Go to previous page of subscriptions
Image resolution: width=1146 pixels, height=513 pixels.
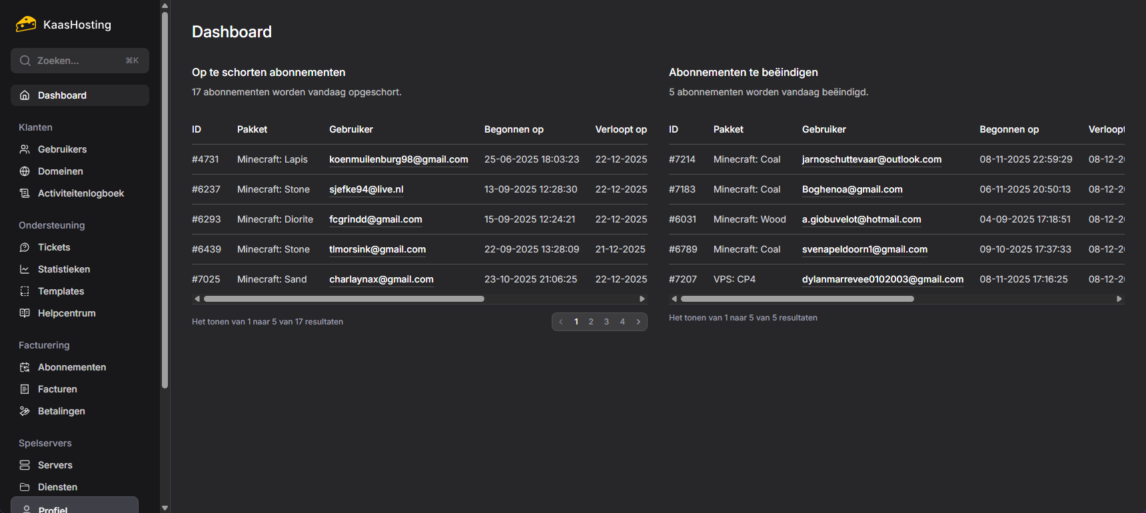click(x=561, y=322)
